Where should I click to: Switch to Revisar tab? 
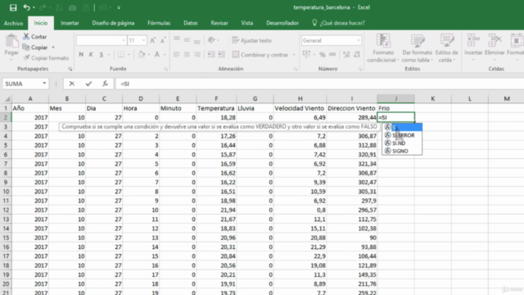(x=219, y=23)
